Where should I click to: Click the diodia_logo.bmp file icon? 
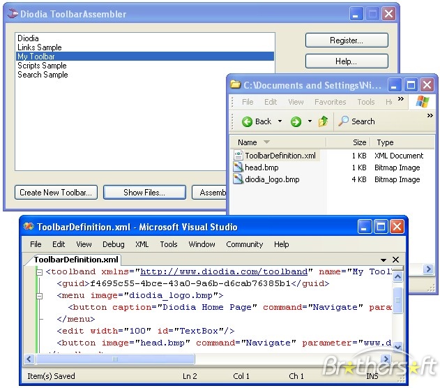pyautogui.click(x=238, y=179)
